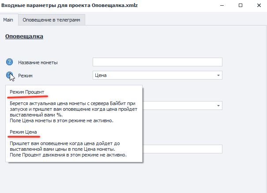Expand the Режим dropdown arrow

pyautogui.click(x=218, y=75)
